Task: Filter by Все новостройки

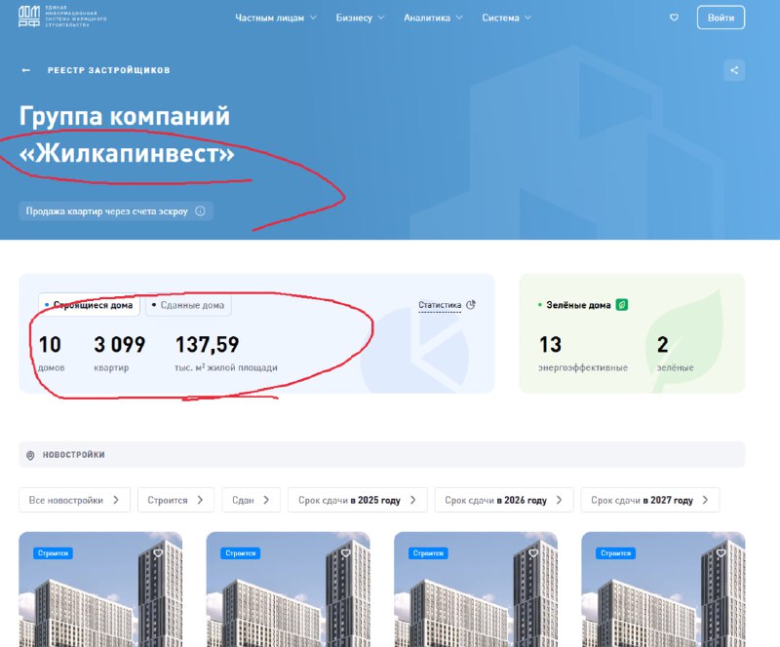Action: pyautogui.click(x=75, y=500)
